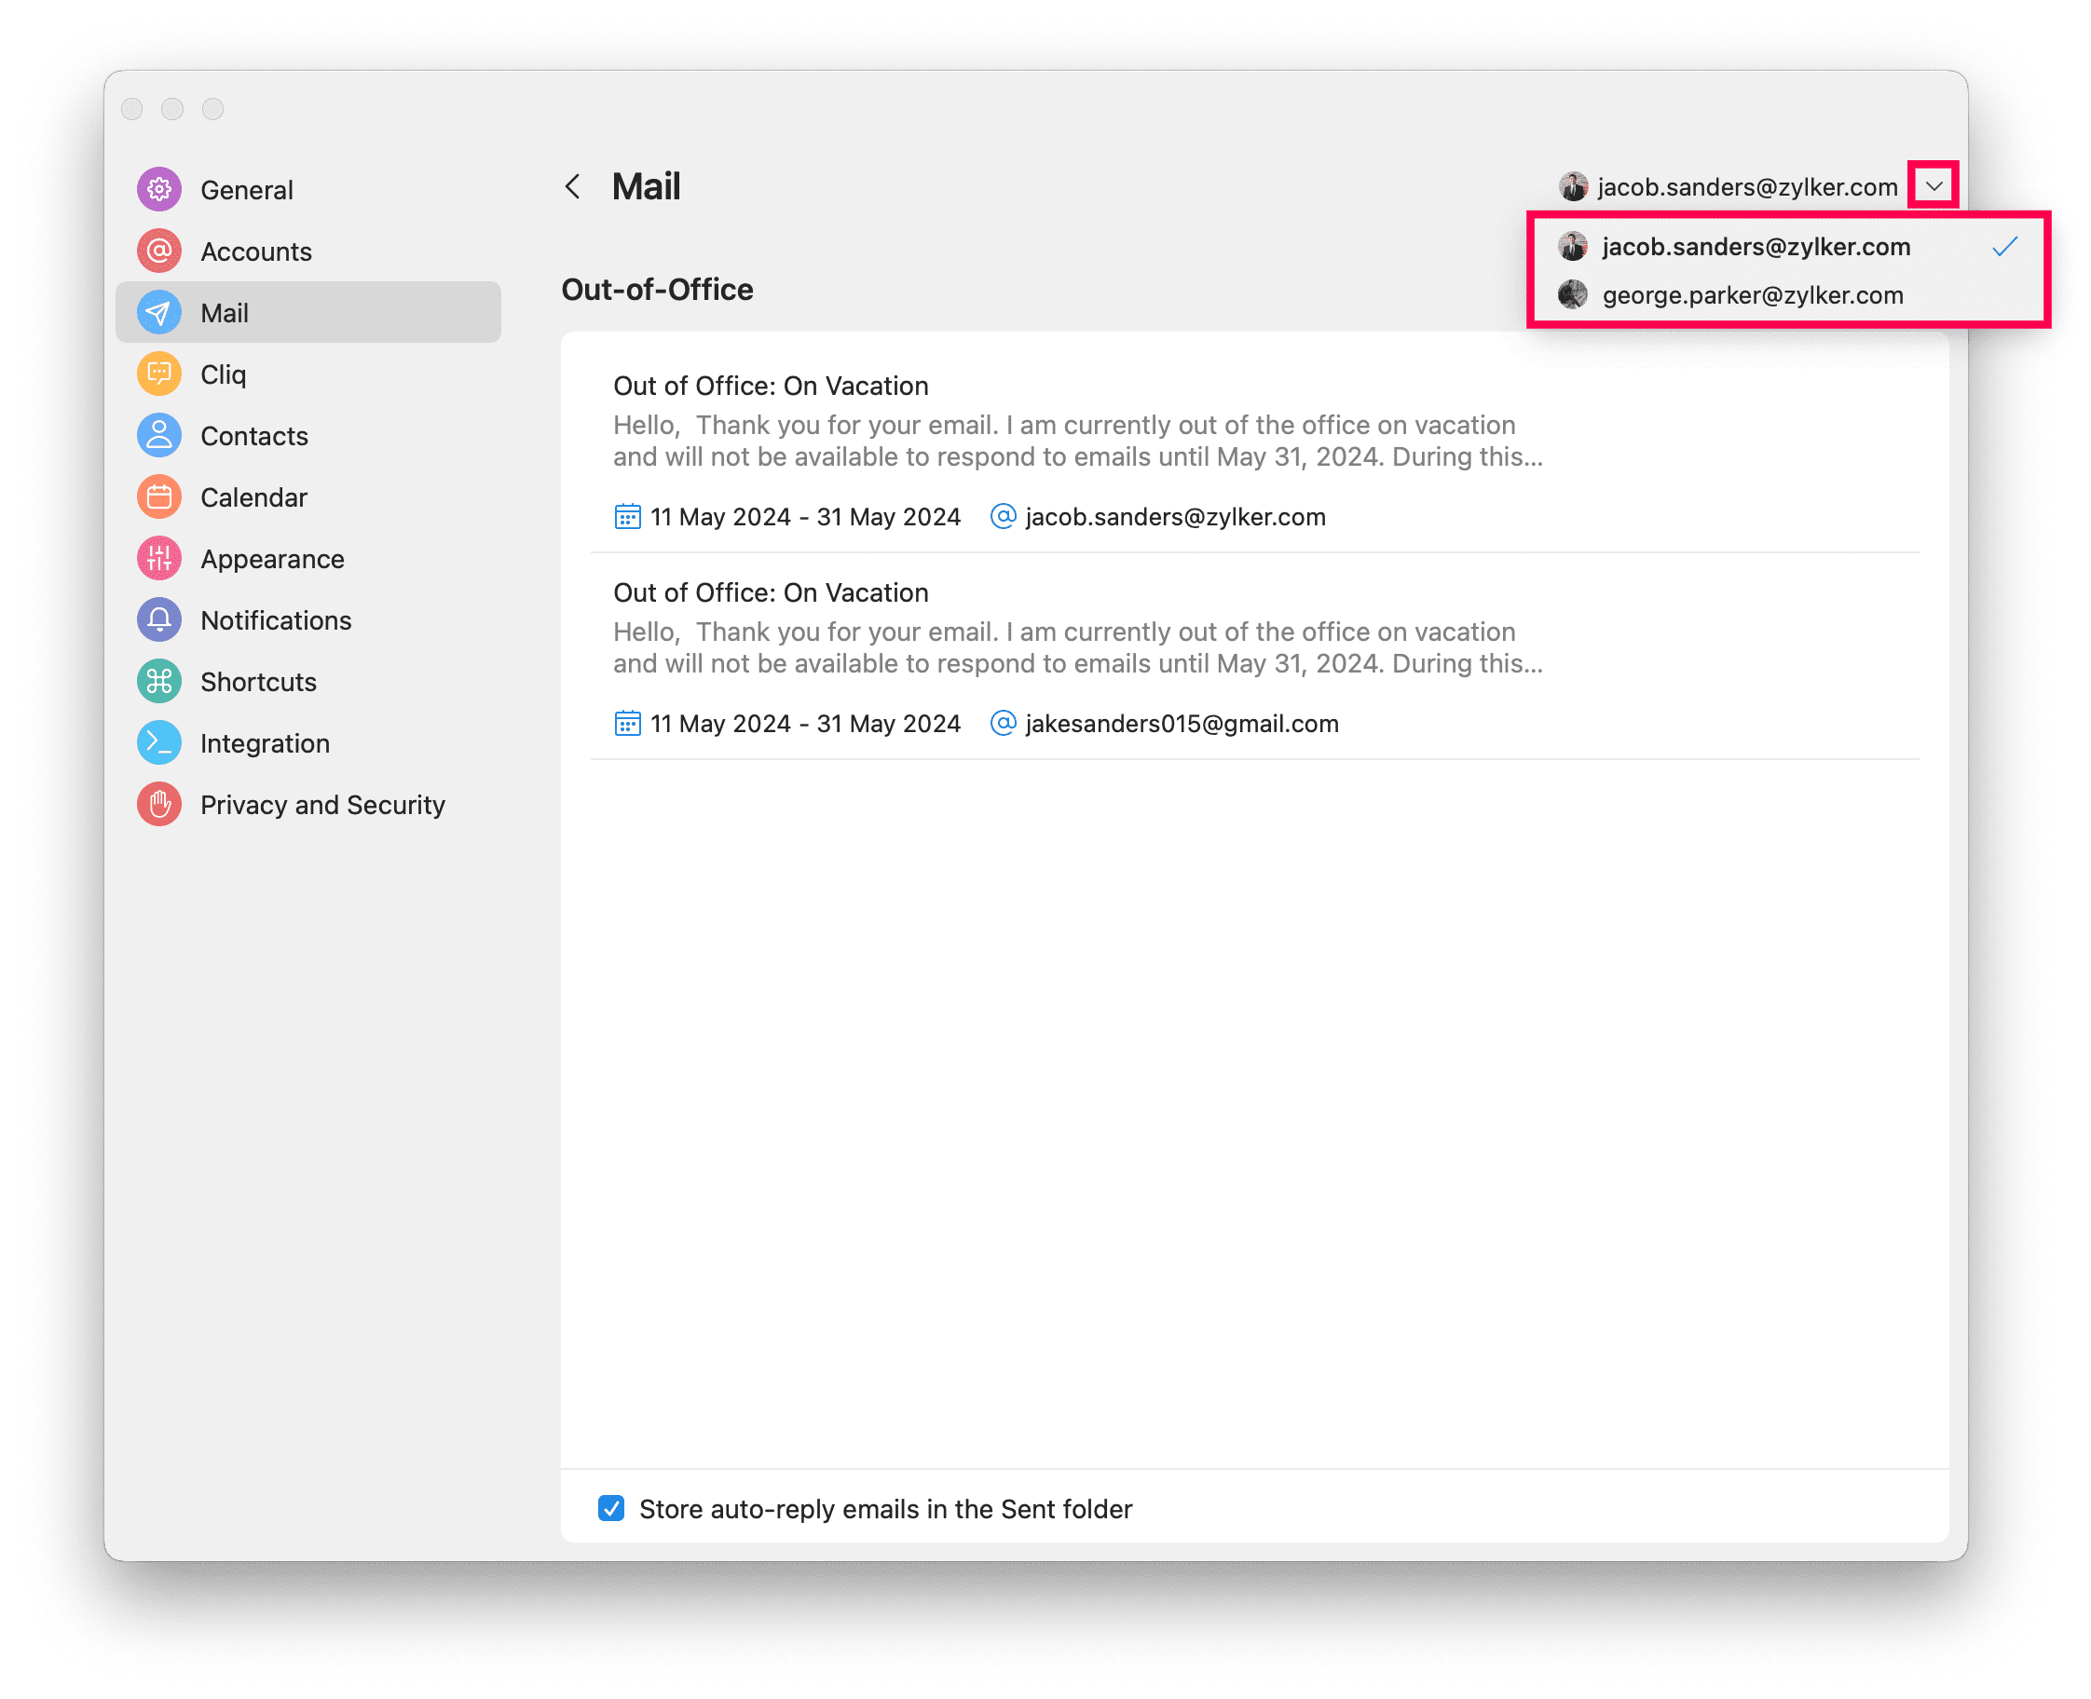Select the Contacts person icon
This screenshot has height=1699, width=2091.
(x=158, y=436)
